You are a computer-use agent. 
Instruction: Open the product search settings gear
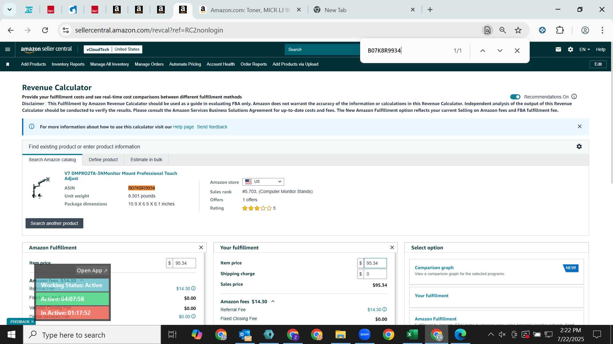(x=579, y=147)
